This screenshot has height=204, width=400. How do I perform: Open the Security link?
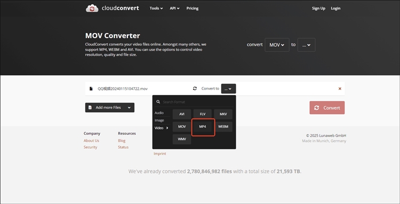(x=90, y=147)
